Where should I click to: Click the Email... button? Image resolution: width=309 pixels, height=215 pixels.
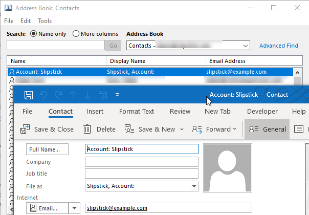(x=47, y=208)
